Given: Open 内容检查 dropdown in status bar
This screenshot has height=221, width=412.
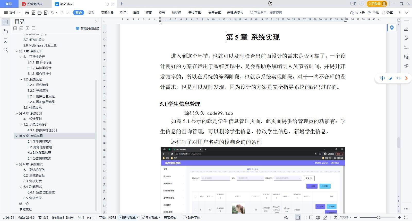Looking at the screenshot, I should [x=151, y=217].
